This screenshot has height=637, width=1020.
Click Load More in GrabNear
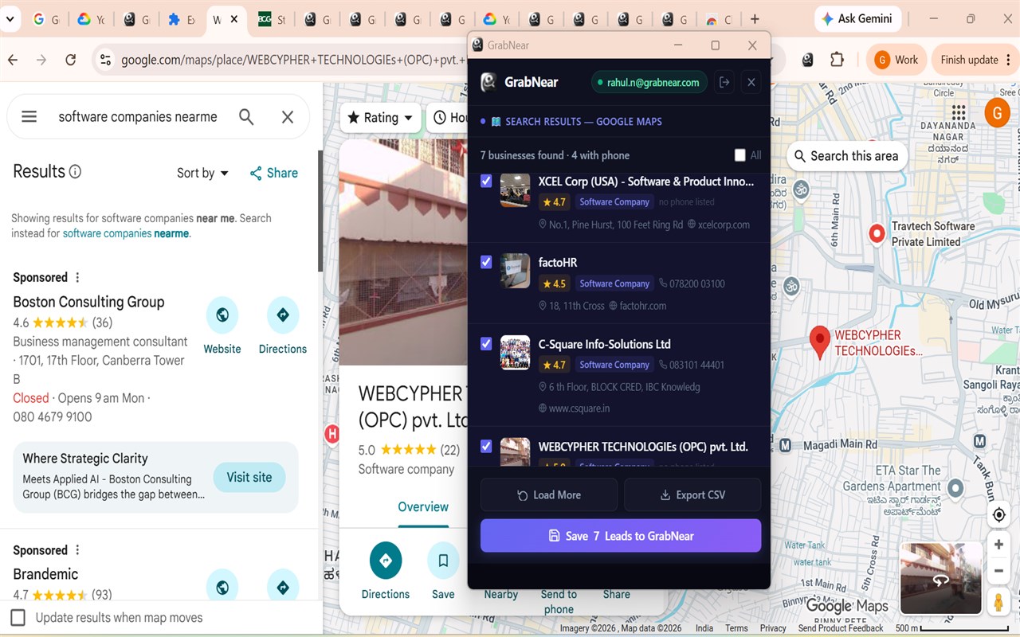pyautogui.click(x=549, y=495)
